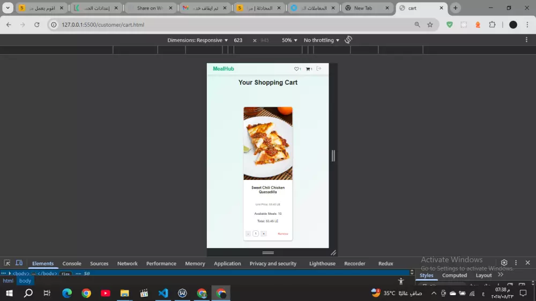Close the DevTools panel
536x301 pixels.
point(527,262)
